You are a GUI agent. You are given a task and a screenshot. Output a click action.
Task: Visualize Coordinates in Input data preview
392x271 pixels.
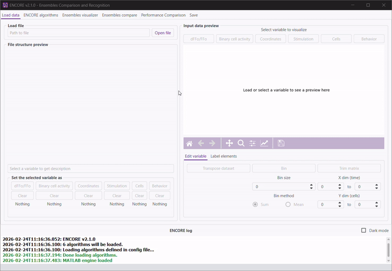(x=270, y=39)
